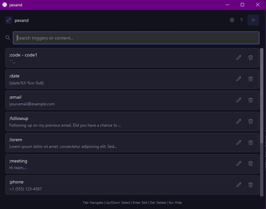Create a new snippet with the plus button

pos(253,20)
